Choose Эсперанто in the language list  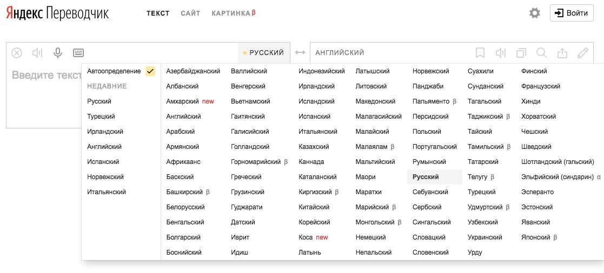click(537, 192)
